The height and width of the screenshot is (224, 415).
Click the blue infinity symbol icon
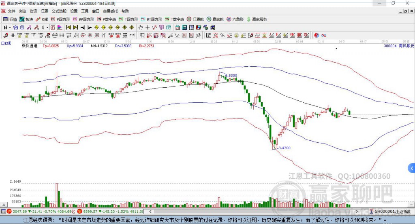[324, 35]
